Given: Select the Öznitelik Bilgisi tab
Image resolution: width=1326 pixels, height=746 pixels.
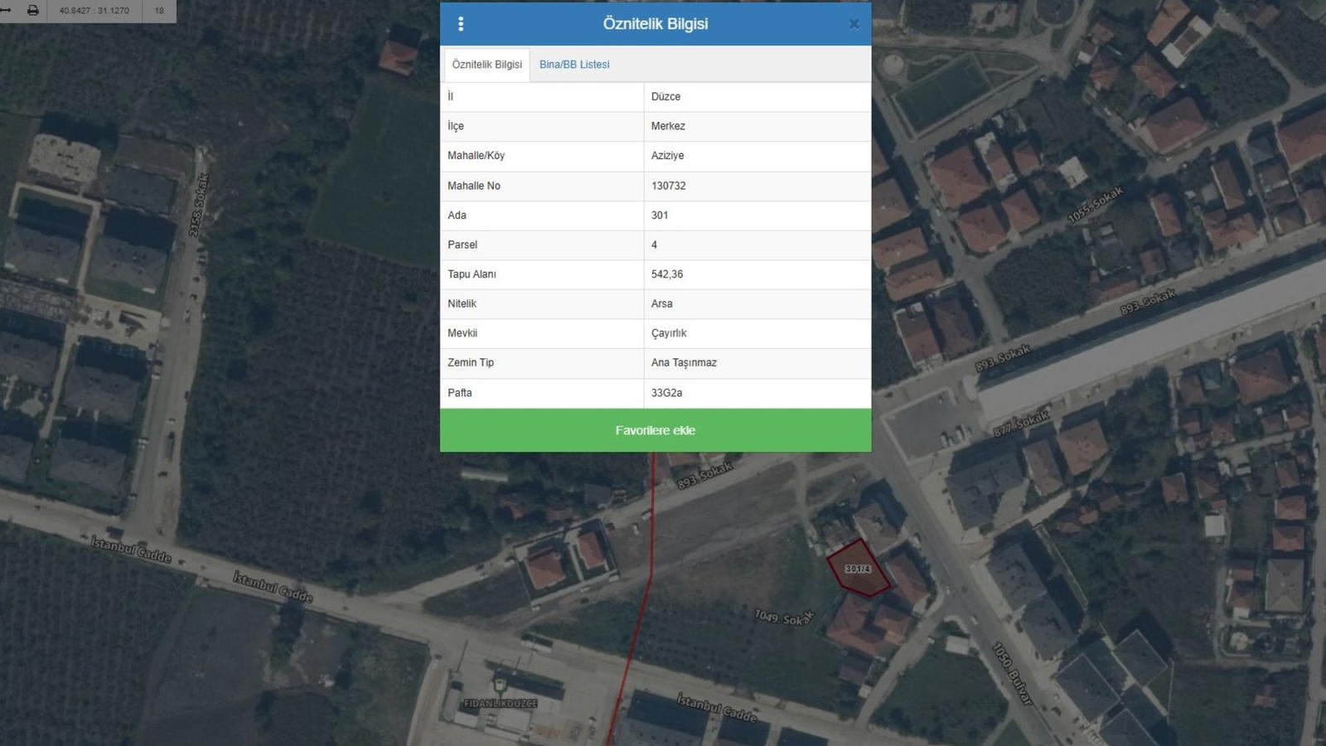Looking at the screenshot, I should coord(486,65).
